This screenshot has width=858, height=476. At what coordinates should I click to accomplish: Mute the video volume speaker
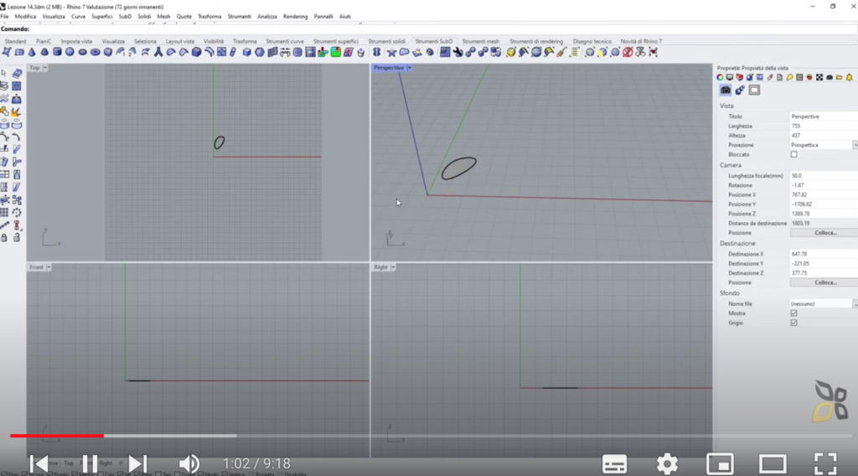[189, 464]
